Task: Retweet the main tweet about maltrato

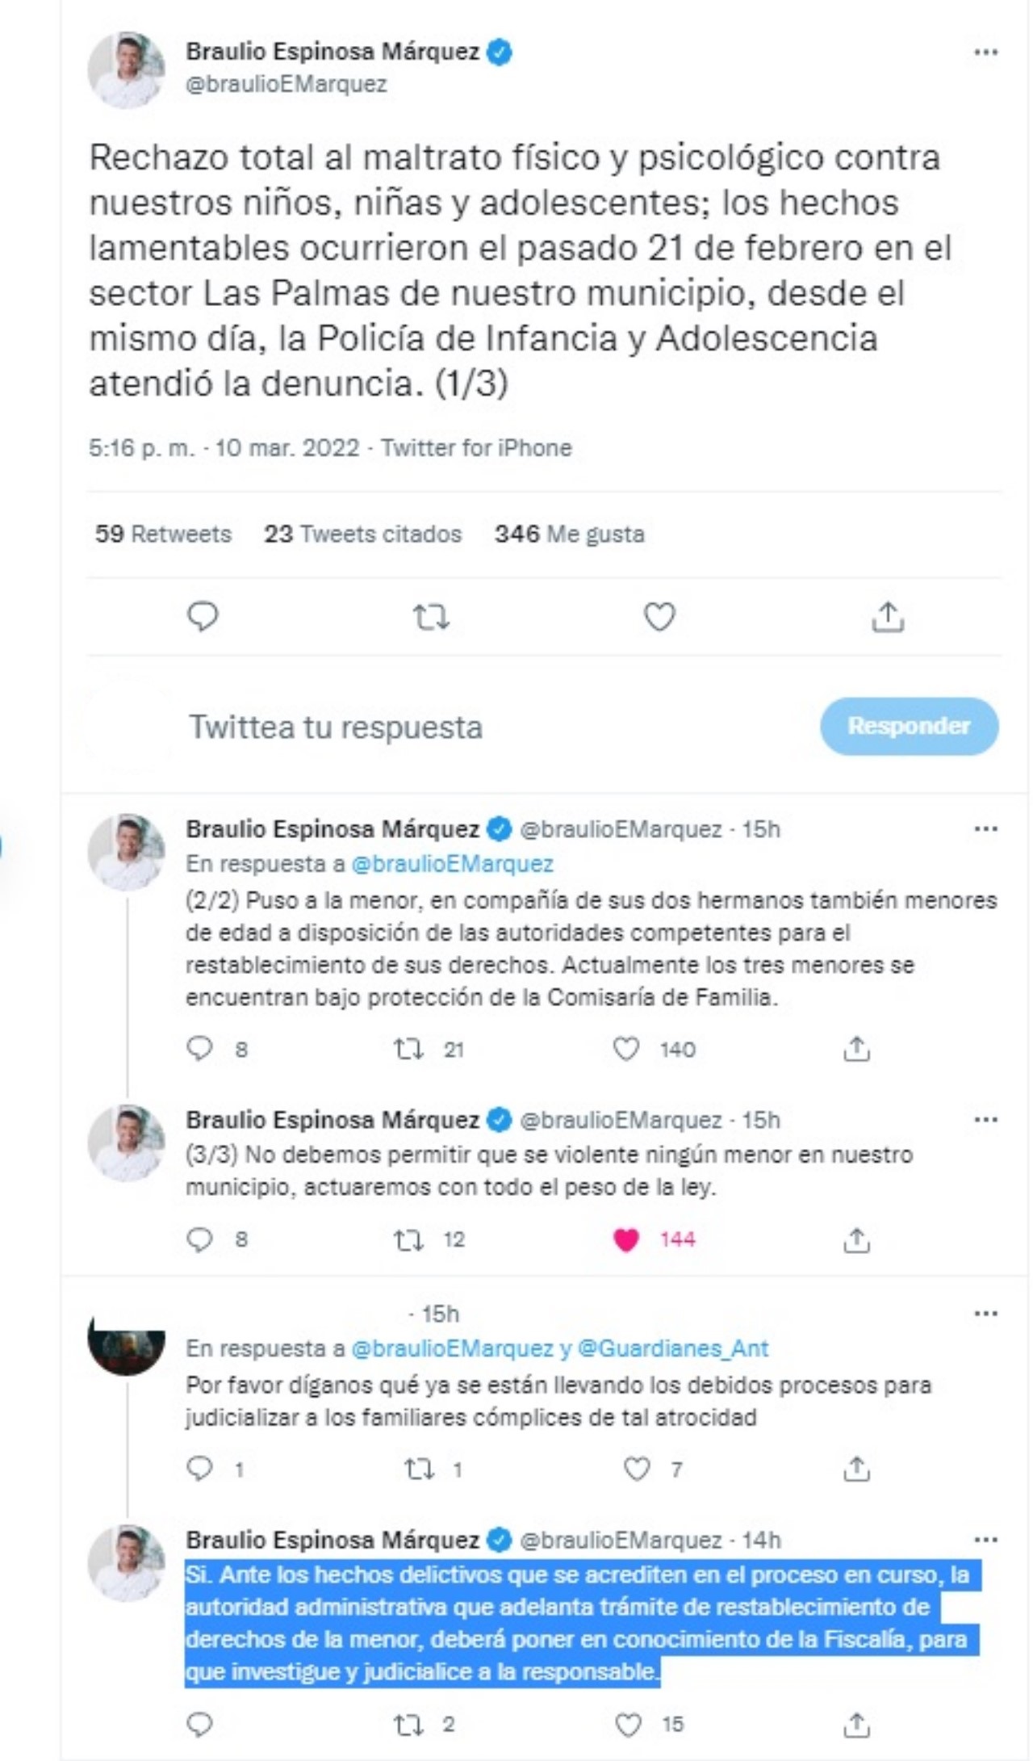Action: (431, 618)
